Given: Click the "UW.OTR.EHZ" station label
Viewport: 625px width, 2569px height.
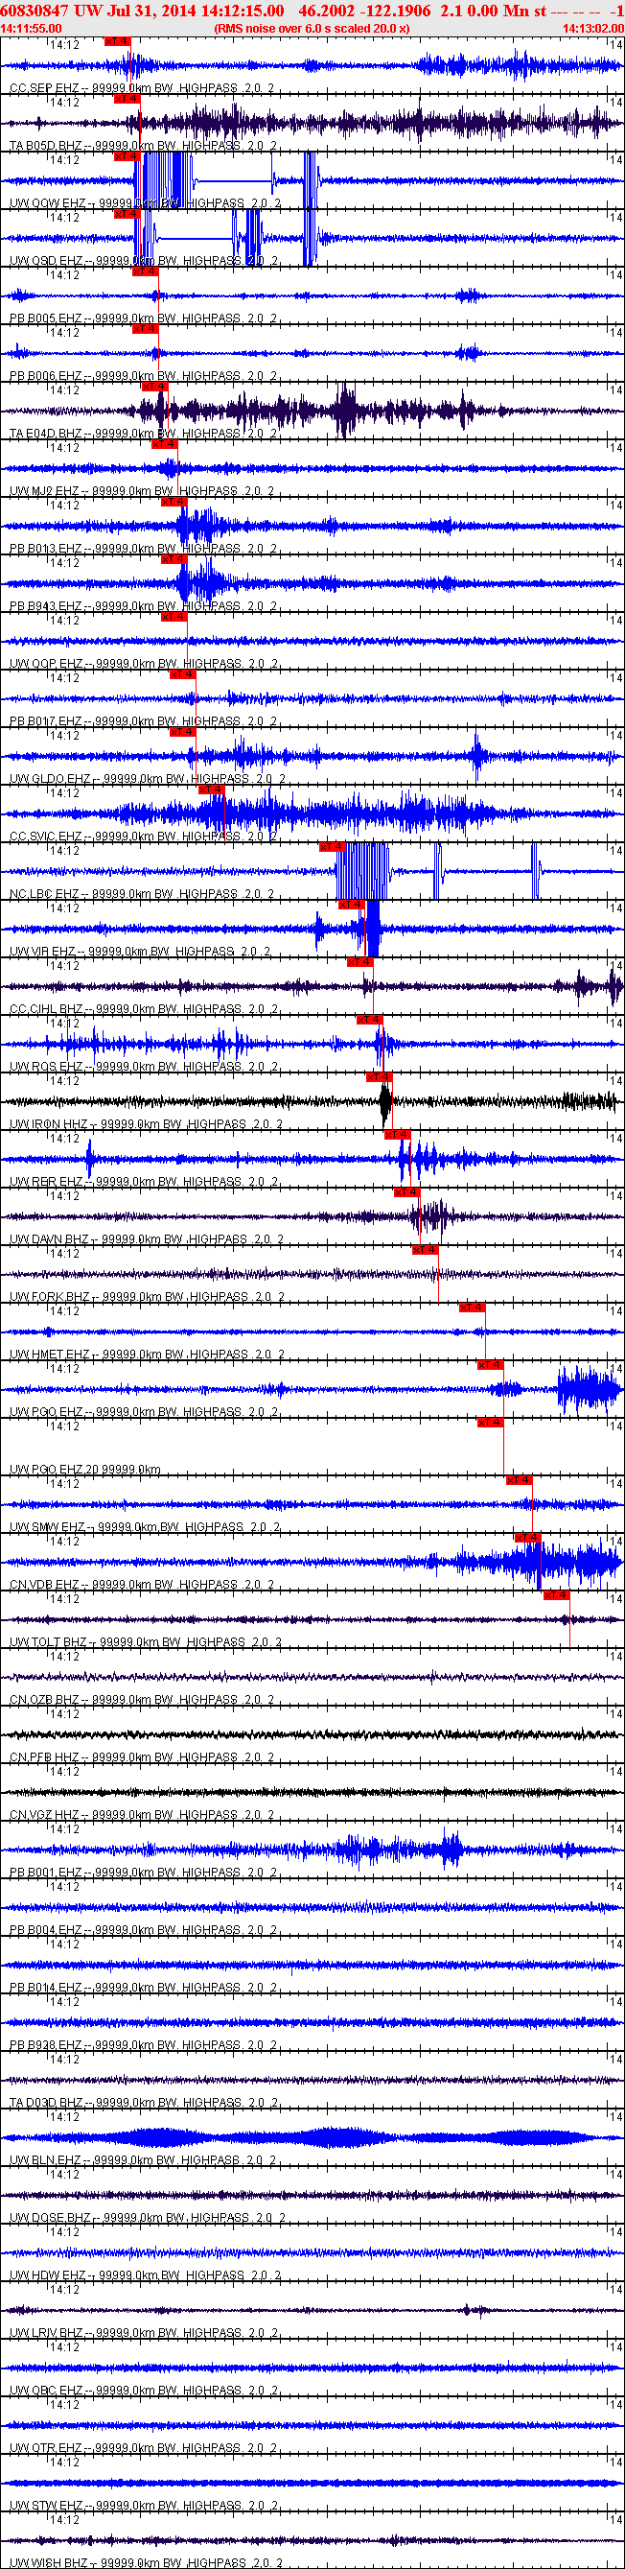Looking at the screenshot, I should pos(46,2448).
